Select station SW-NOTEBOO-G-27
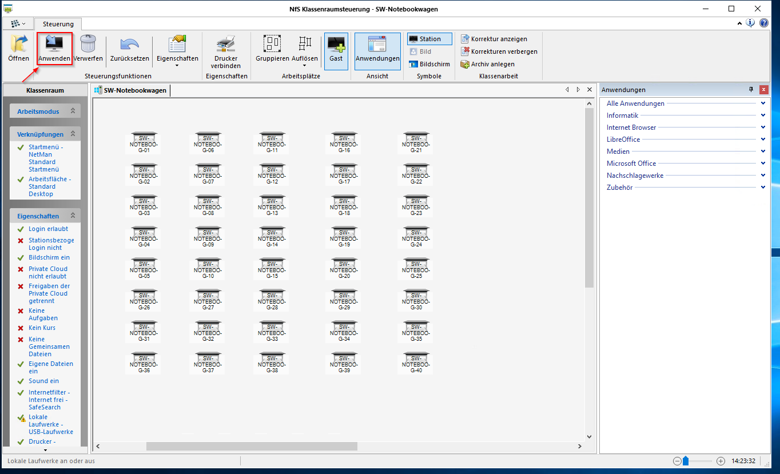Image resolution: width=780 pixels, height=474 pixels. (208, 300)
